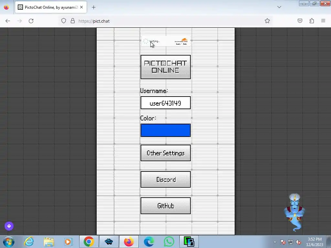Viewport: 331px width, 248px height.
Task: Close the PictoChat Online tab
Action: [x=81, y=7]
